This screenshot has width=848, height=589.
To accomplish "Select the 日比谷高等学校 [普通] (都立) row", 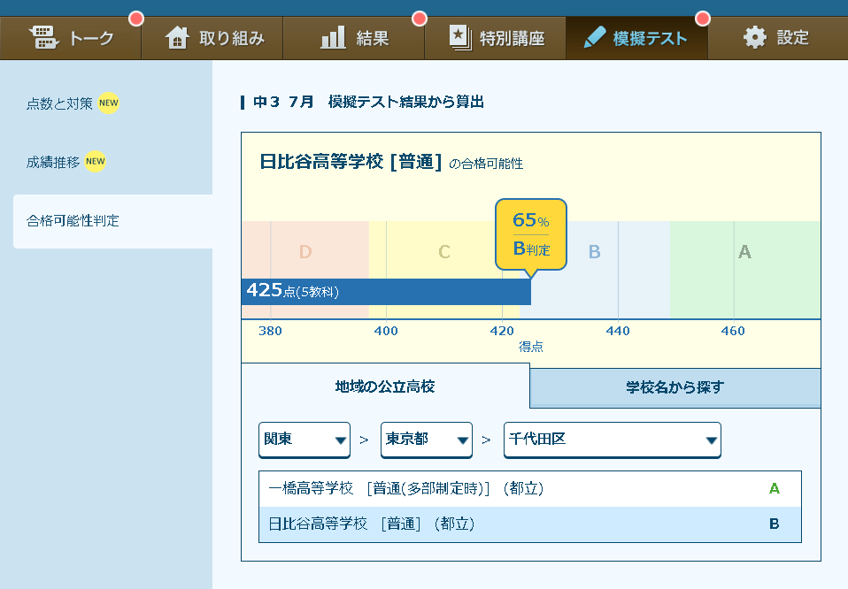I will tap(530, 524).
